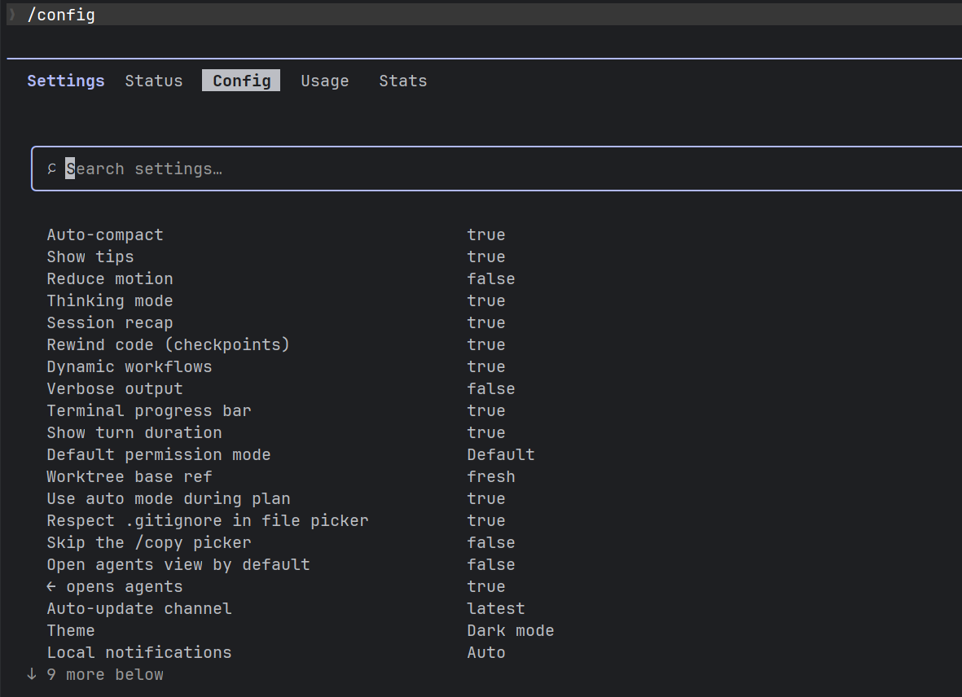Viewport: 962px width, 697px height.
Task: Click the search magnifier icon
Action: (51, 169)
